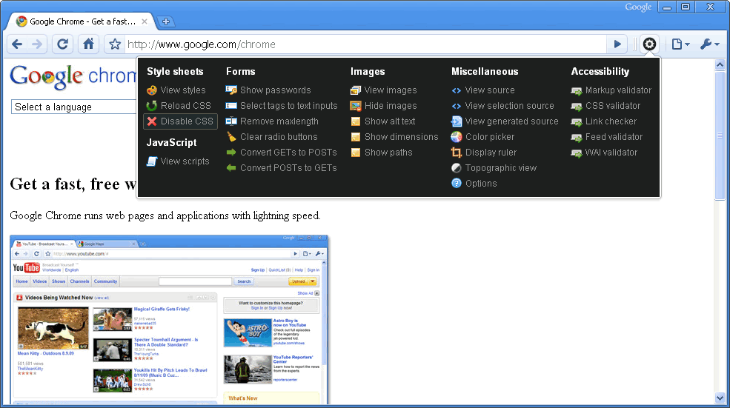Reload the page with the refresh icon

point(63,44)
